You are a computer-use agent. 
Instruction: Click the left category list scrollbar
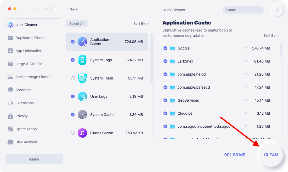pyautogui.click(x=151, y=59)
